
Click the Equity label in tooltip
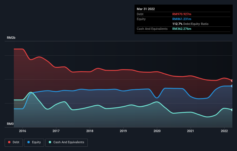141,19
